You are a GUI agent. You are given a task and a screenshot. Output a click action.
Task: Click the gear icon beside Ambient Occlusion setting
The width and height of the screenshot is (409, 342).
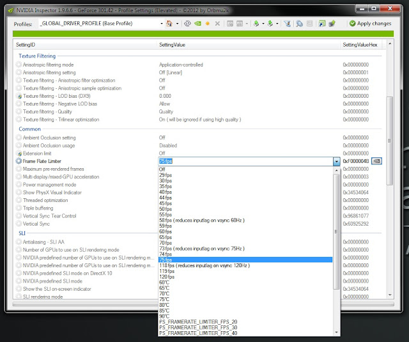[x=19, y=137]
